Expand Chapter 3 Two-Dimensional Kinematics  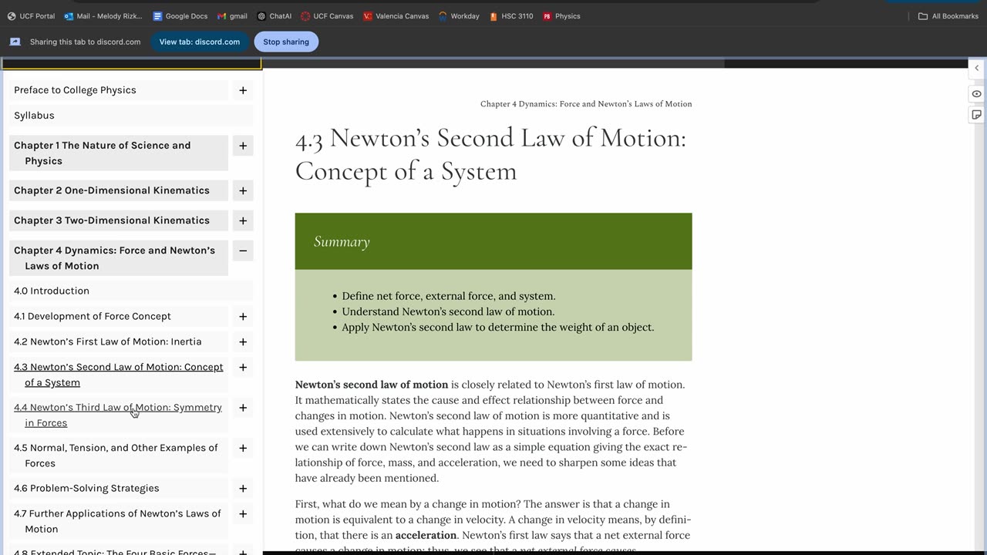point(243,220)
